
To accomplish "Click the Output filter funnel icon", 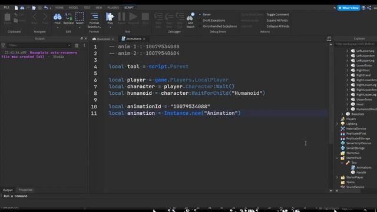I will [3, 45].
